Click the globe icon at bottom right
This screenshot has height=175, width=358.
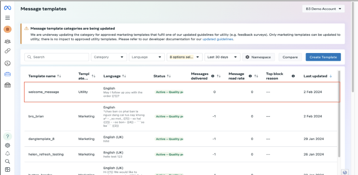point(345,172)
